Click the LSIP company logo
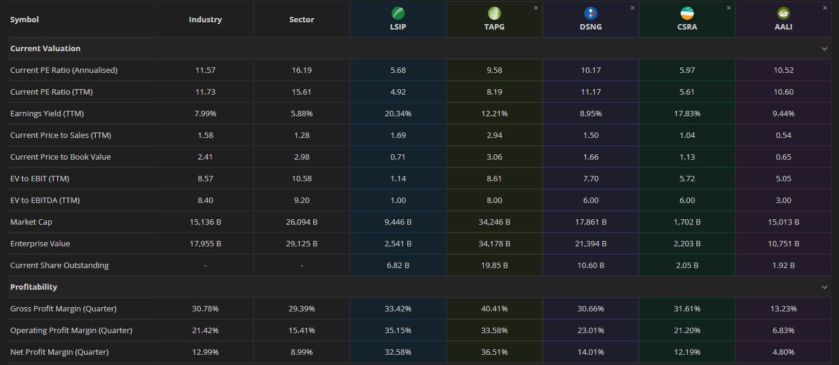Screen dimensions: 839x365 tap(398, 13)
